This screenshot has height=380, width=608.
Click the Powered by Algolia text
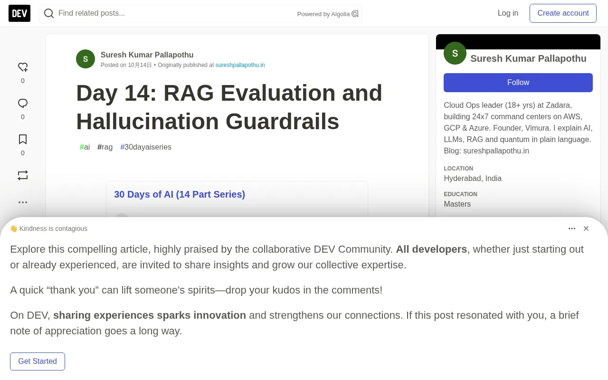(x=323, y=14)
